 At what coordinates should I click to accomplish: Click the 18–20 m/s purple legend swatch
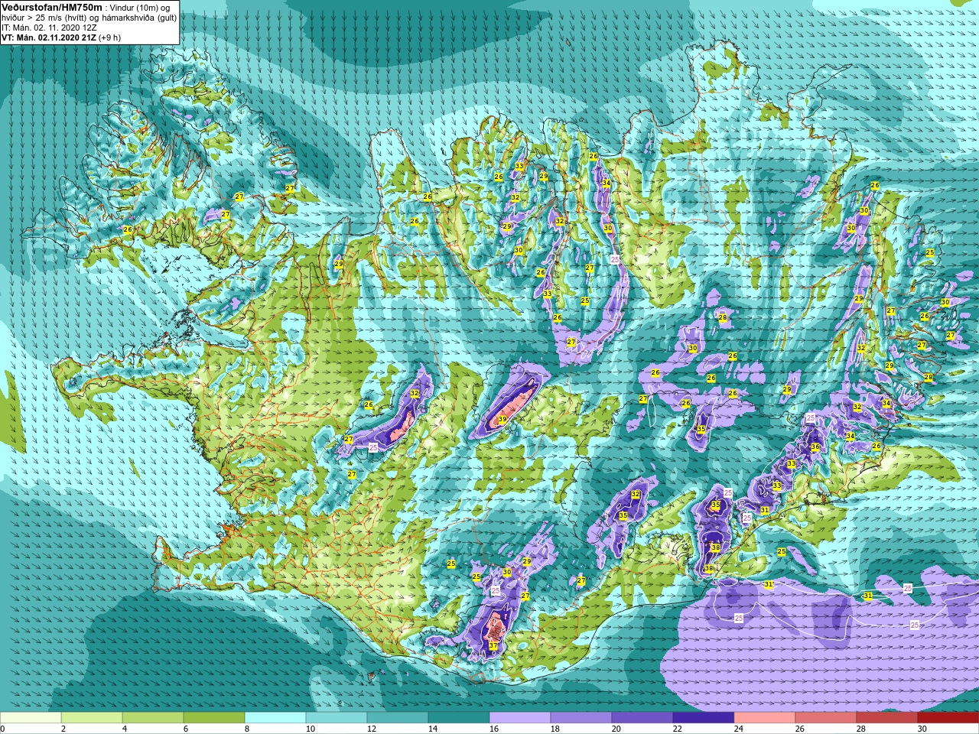click(x=581, y=718)
